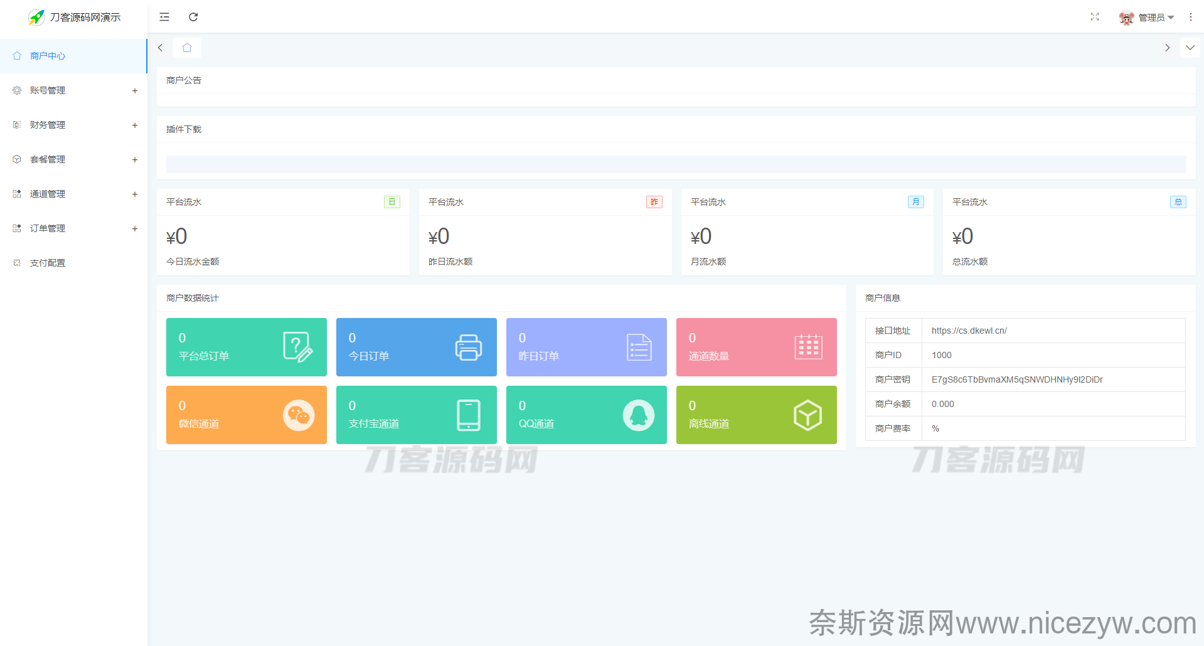Open the tab options chevron dropdown
Screen dimensions: 1204x646
1190,48
